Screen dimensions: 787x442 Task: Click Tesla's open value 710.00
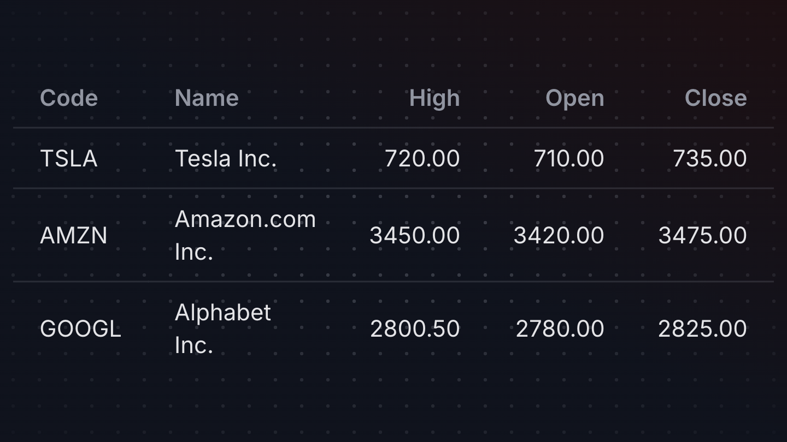pyautogui.click(x=569, y=159)
